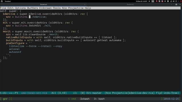Click the notification bell tray icon
Viewport: 182px width, 102px height.
pyautogui.click(x=149, y=1)
